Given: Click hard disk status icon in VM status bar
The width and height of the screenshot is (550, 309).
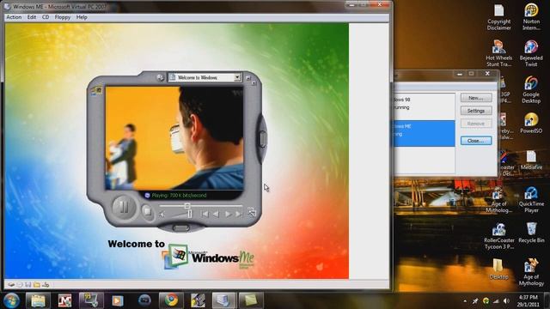Looking at the screenshot, I should click(x=11, y=285).
